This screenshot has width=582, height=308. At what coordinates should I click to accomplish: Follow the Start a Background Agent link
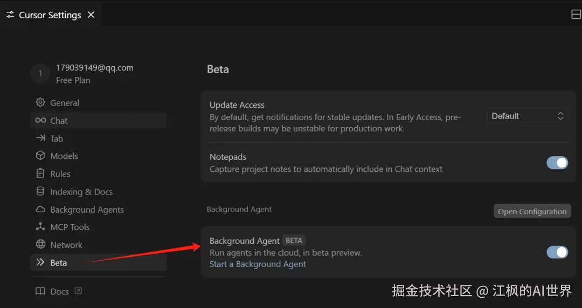pyautogui.click(x=258, y=264)
